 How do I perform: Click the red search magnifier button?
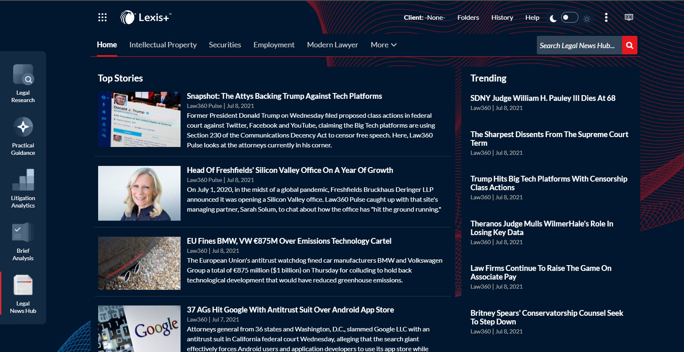click(x=630, y=45)
